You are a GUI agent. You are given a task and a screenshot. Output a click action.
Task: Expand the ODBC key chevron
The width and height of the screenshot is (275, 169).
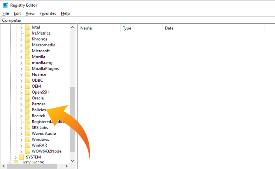click(x=21, y=81)
